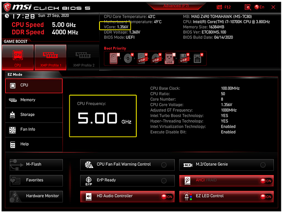Viewport: 282px width, 213px height.
Task: Click the Memory Size: 16384MB text
Action: [204, 27]
